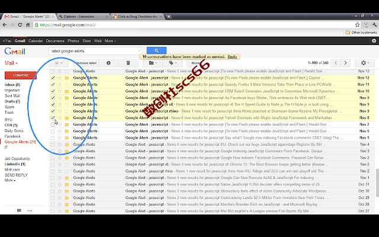Screen dimensions: 379x237
Task: Expand the More labels list in sidebar
Action: pos(10,180)
